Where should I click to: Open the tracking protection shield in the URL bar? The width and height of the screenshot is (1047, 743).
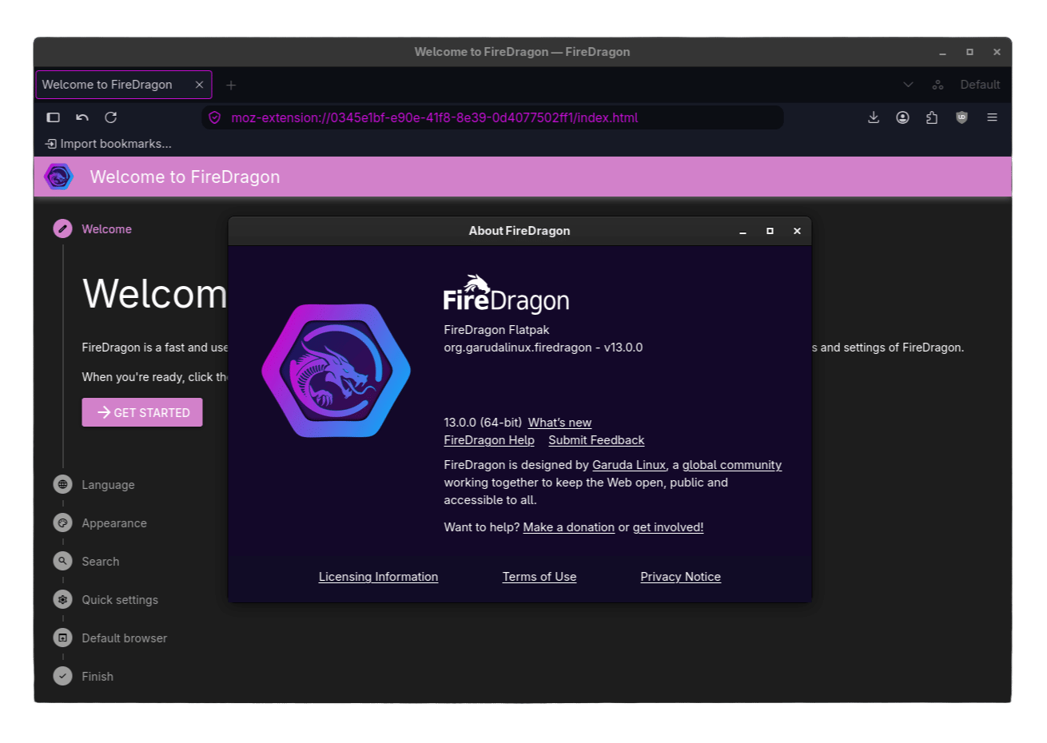(x=214, y=117)
